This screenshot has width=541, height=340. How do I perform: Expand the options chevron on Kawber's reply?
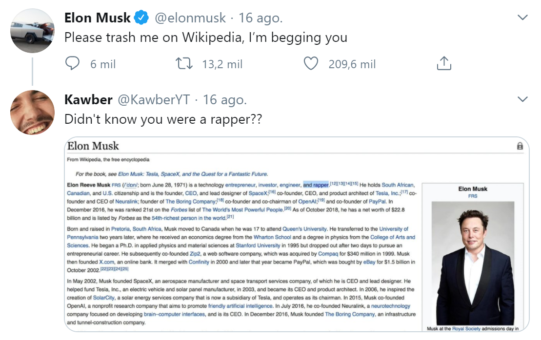point(522,99)
